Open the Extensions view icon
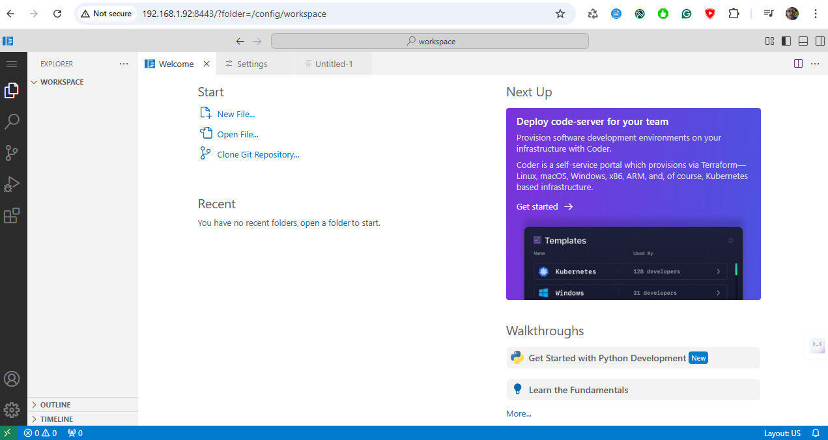The width and height of the screenshot is (828, 440). [12, 215]
